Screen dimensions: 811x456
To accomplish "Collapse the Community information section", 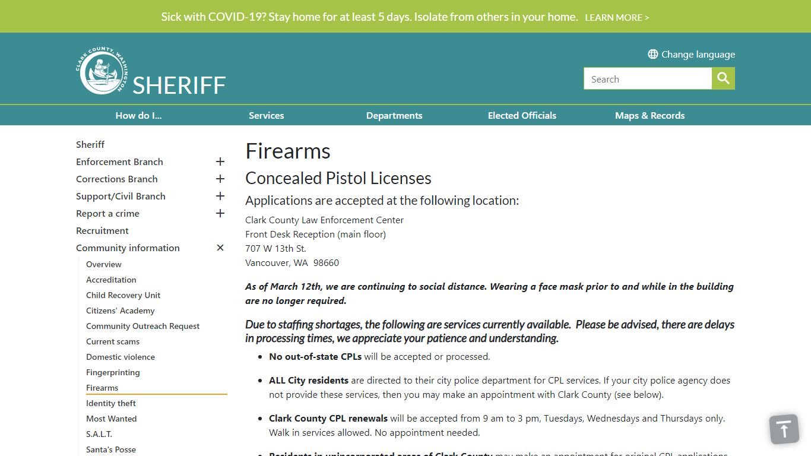I will [x=220, y=248].
